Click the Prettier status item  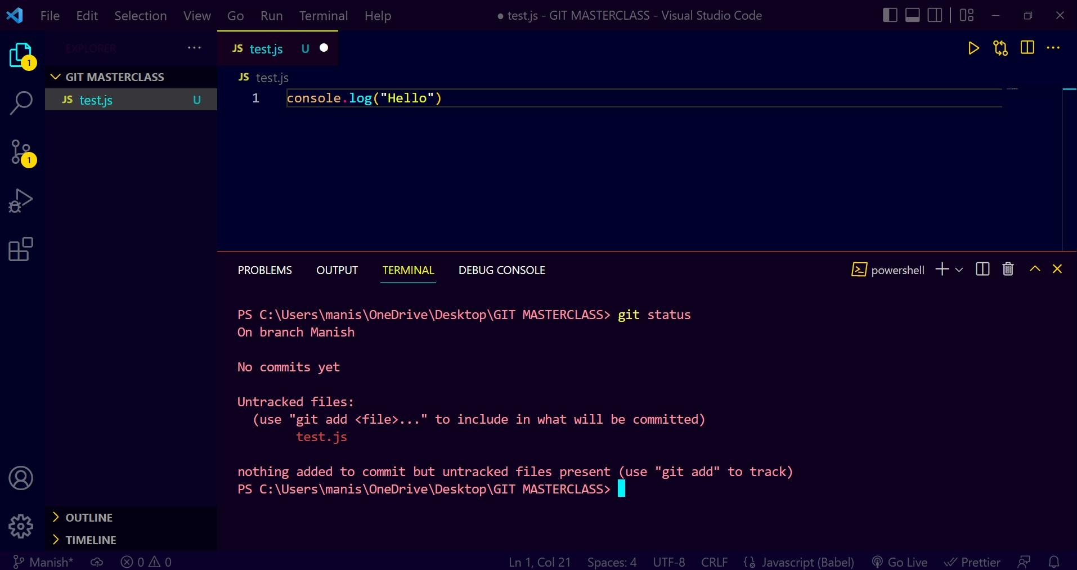coord(972,562)
